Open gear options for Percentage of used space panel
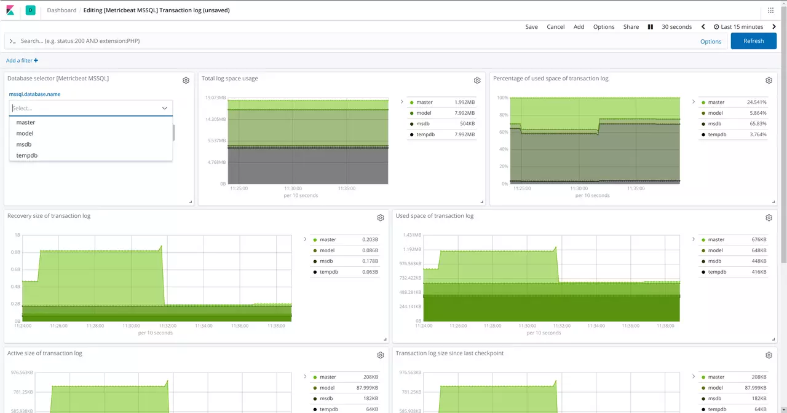This screenshot has width=787, height=413. (769, 80)
